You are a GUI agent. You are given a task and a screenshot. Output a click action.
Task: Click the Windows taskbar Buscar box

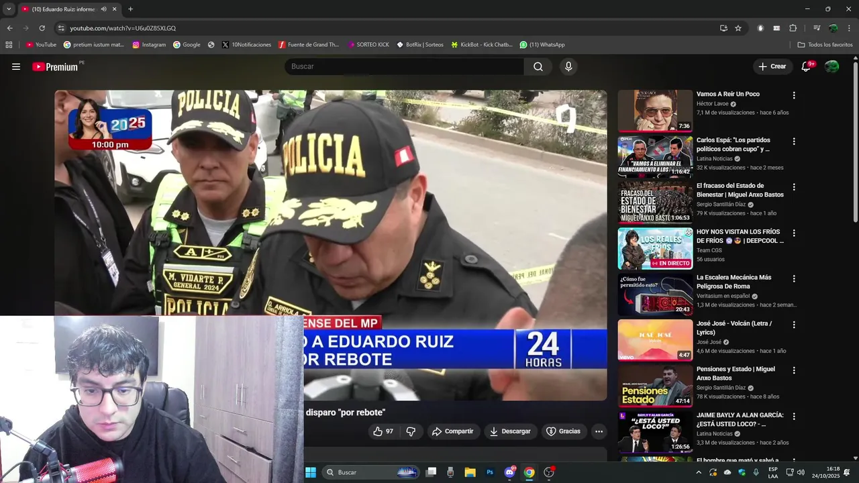[371, 472]
